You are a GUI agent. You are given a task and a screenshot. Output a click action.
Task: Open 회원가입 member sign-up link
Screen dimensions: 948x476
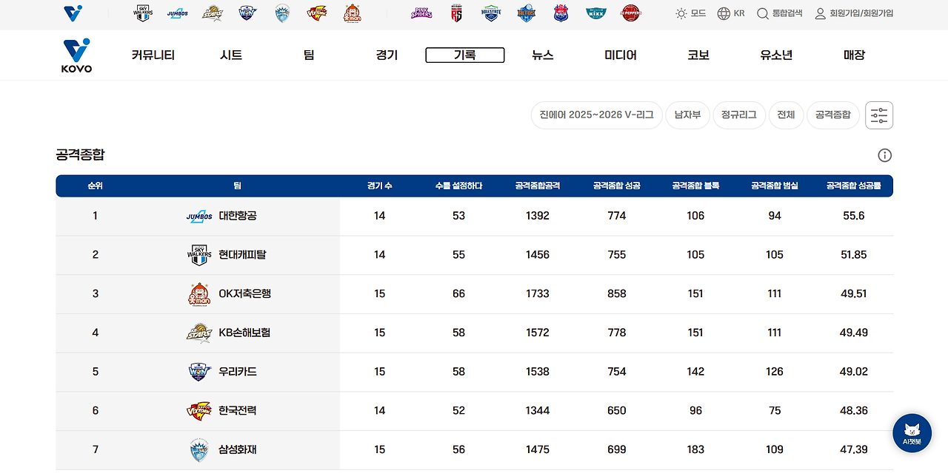tap(854, 13)
